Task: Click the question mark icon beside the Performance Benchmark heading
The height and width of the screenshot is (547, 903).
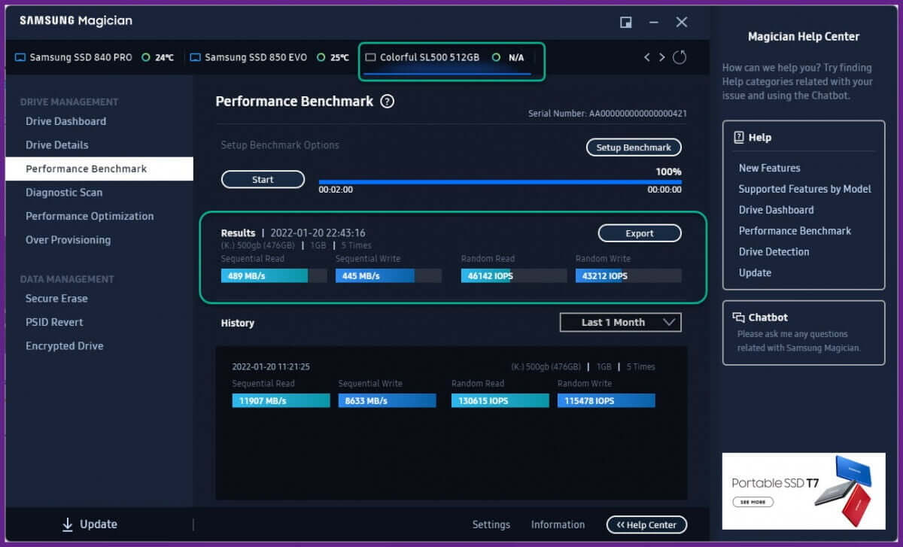Action: coord(388,101)
